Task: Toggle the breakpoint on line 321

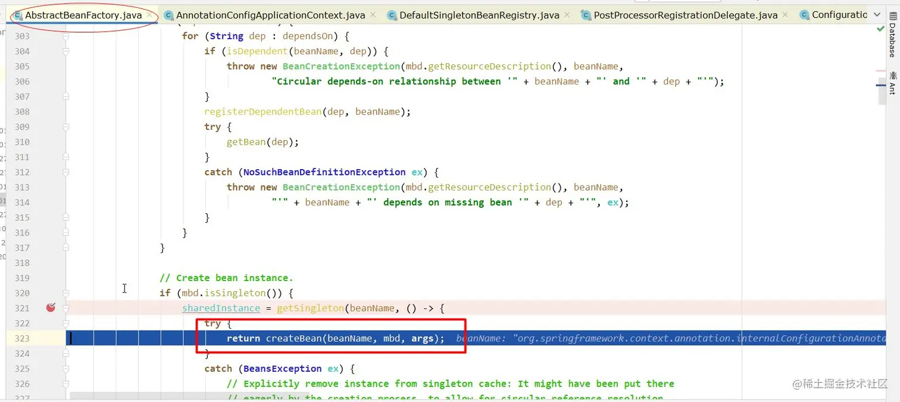Action: tap(51, 307)
